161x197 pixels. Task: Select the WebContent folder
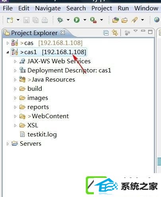48,116
